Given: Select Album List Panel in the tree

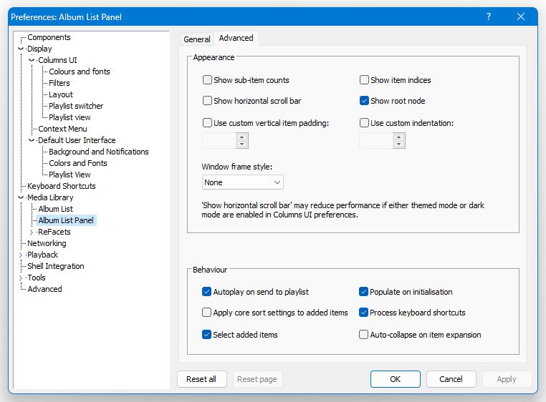Looking at the screenshot, I should tap(66, 220).
